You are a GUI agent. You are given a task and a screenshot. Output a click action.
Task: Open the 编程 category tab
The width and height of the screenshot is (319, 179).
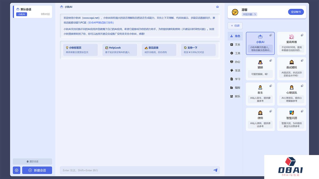coord(235,88)
